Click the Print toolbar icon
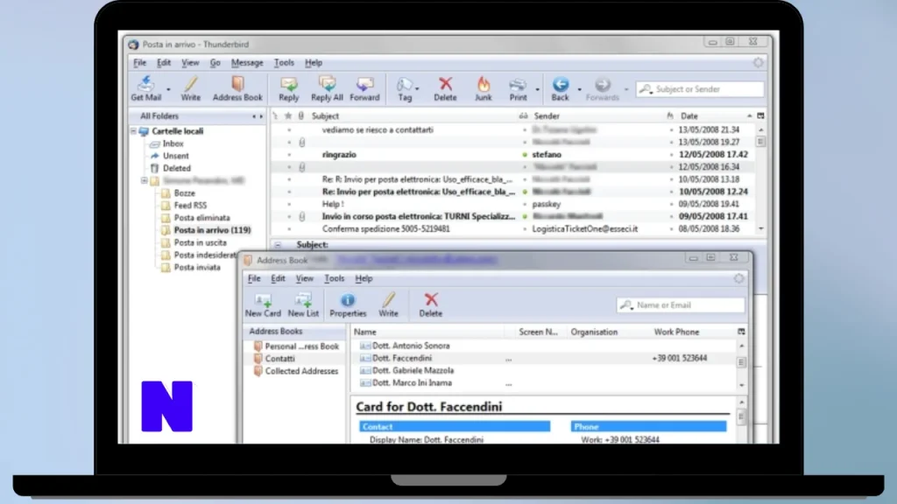This screenshot has height=504, width=897. [518, 89]
